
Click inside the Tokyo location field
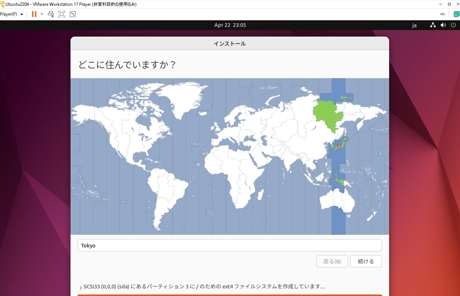coord(230,245)
